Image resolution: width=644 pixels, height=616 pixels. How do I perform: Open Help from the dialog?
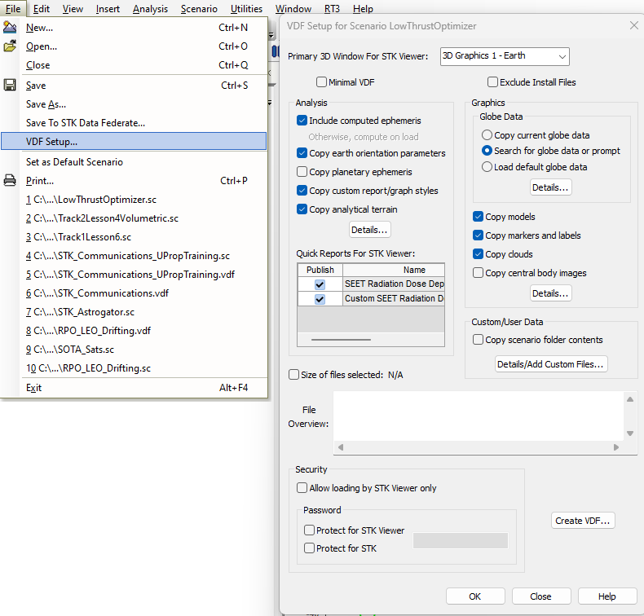pos(607,596)
